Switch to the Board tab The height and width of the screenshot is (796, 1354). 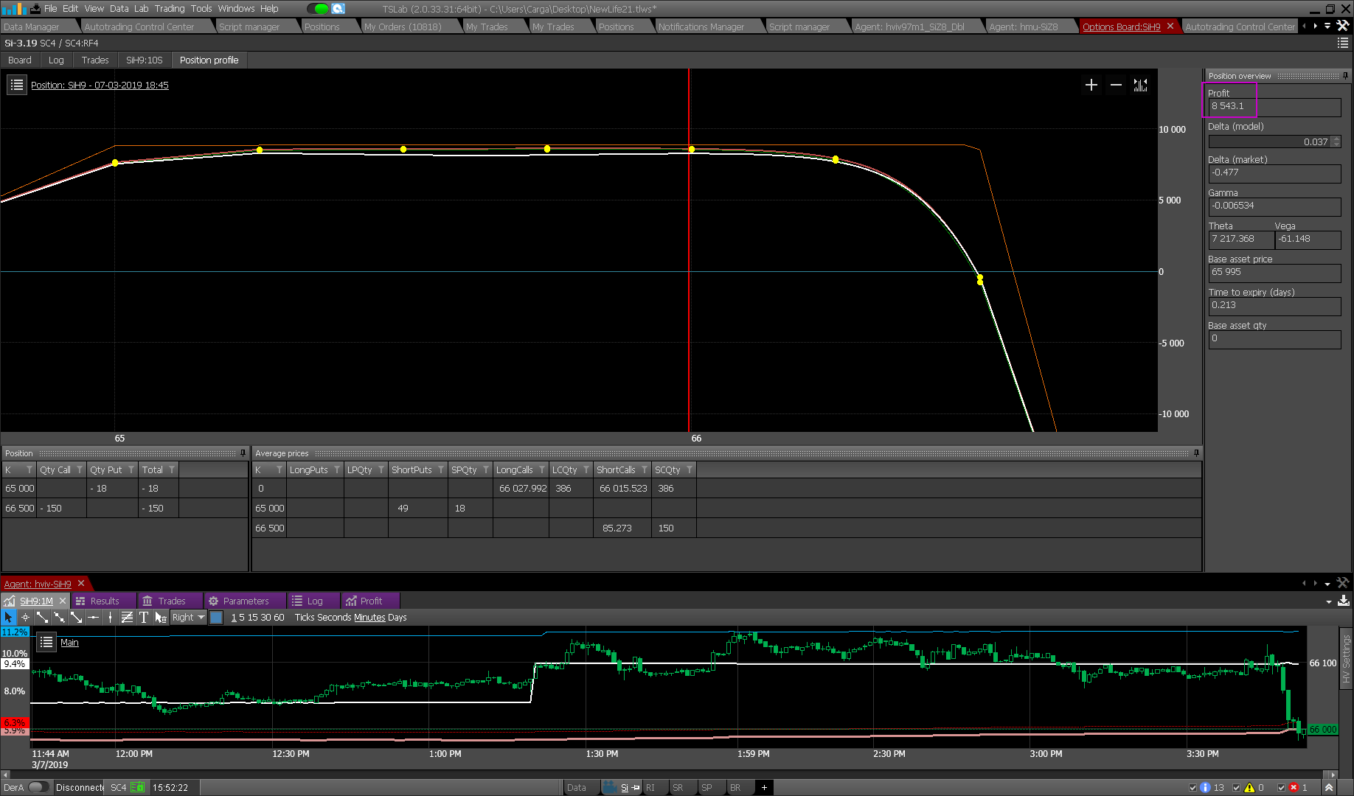coord(20,60)
